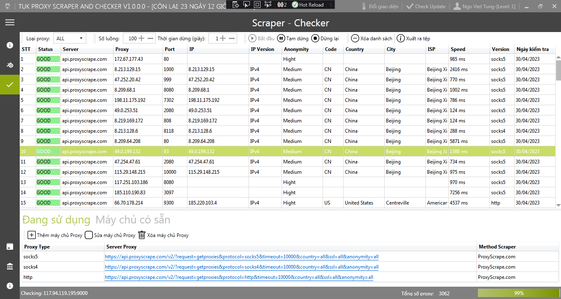Open the http ProxyScrape API link

[239, 277]
